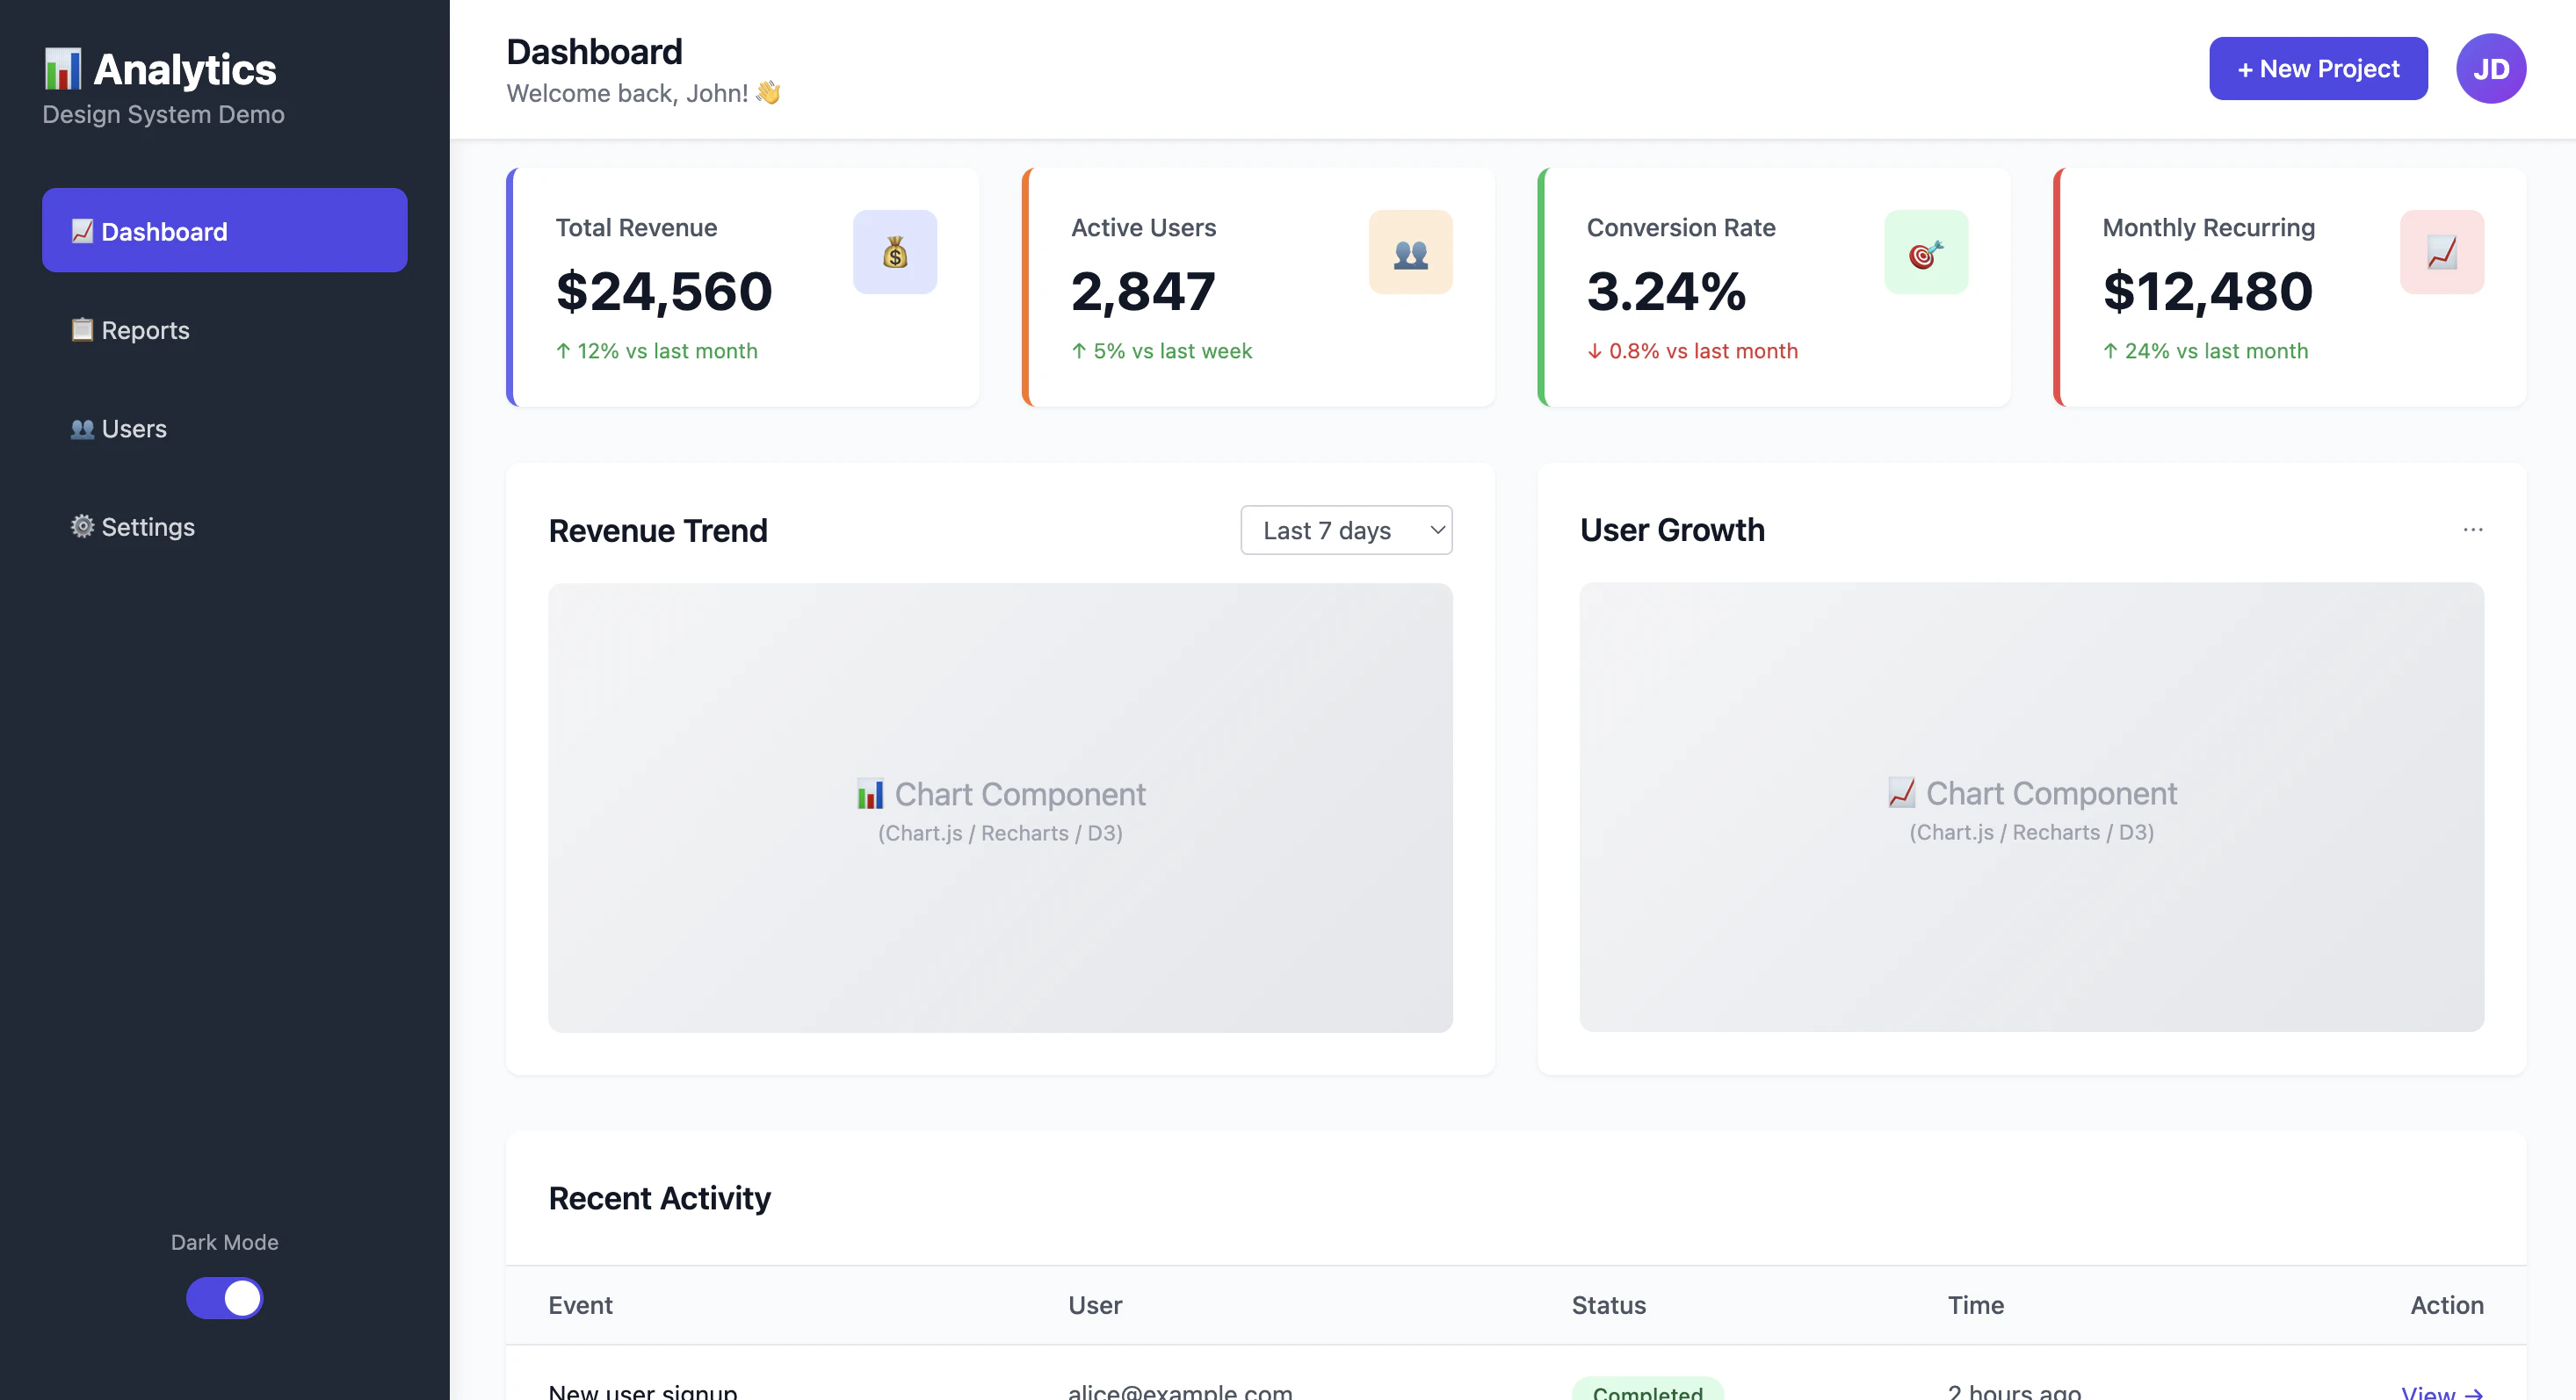Click the Active Users people icon
Viewport: 2576px width, 1400px height.
tap(1410, 252)
